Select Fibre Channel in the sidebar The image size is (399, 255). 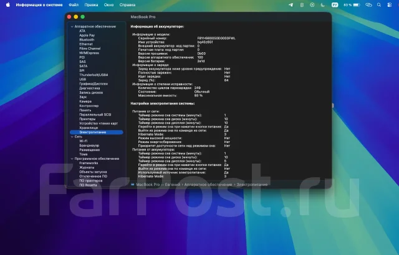pyautogui.click(x=90, y=49)
